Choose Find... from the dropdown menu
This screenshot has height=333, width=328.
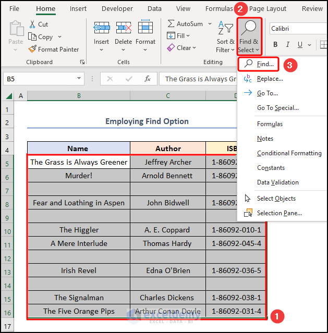[x=258, y=64]
